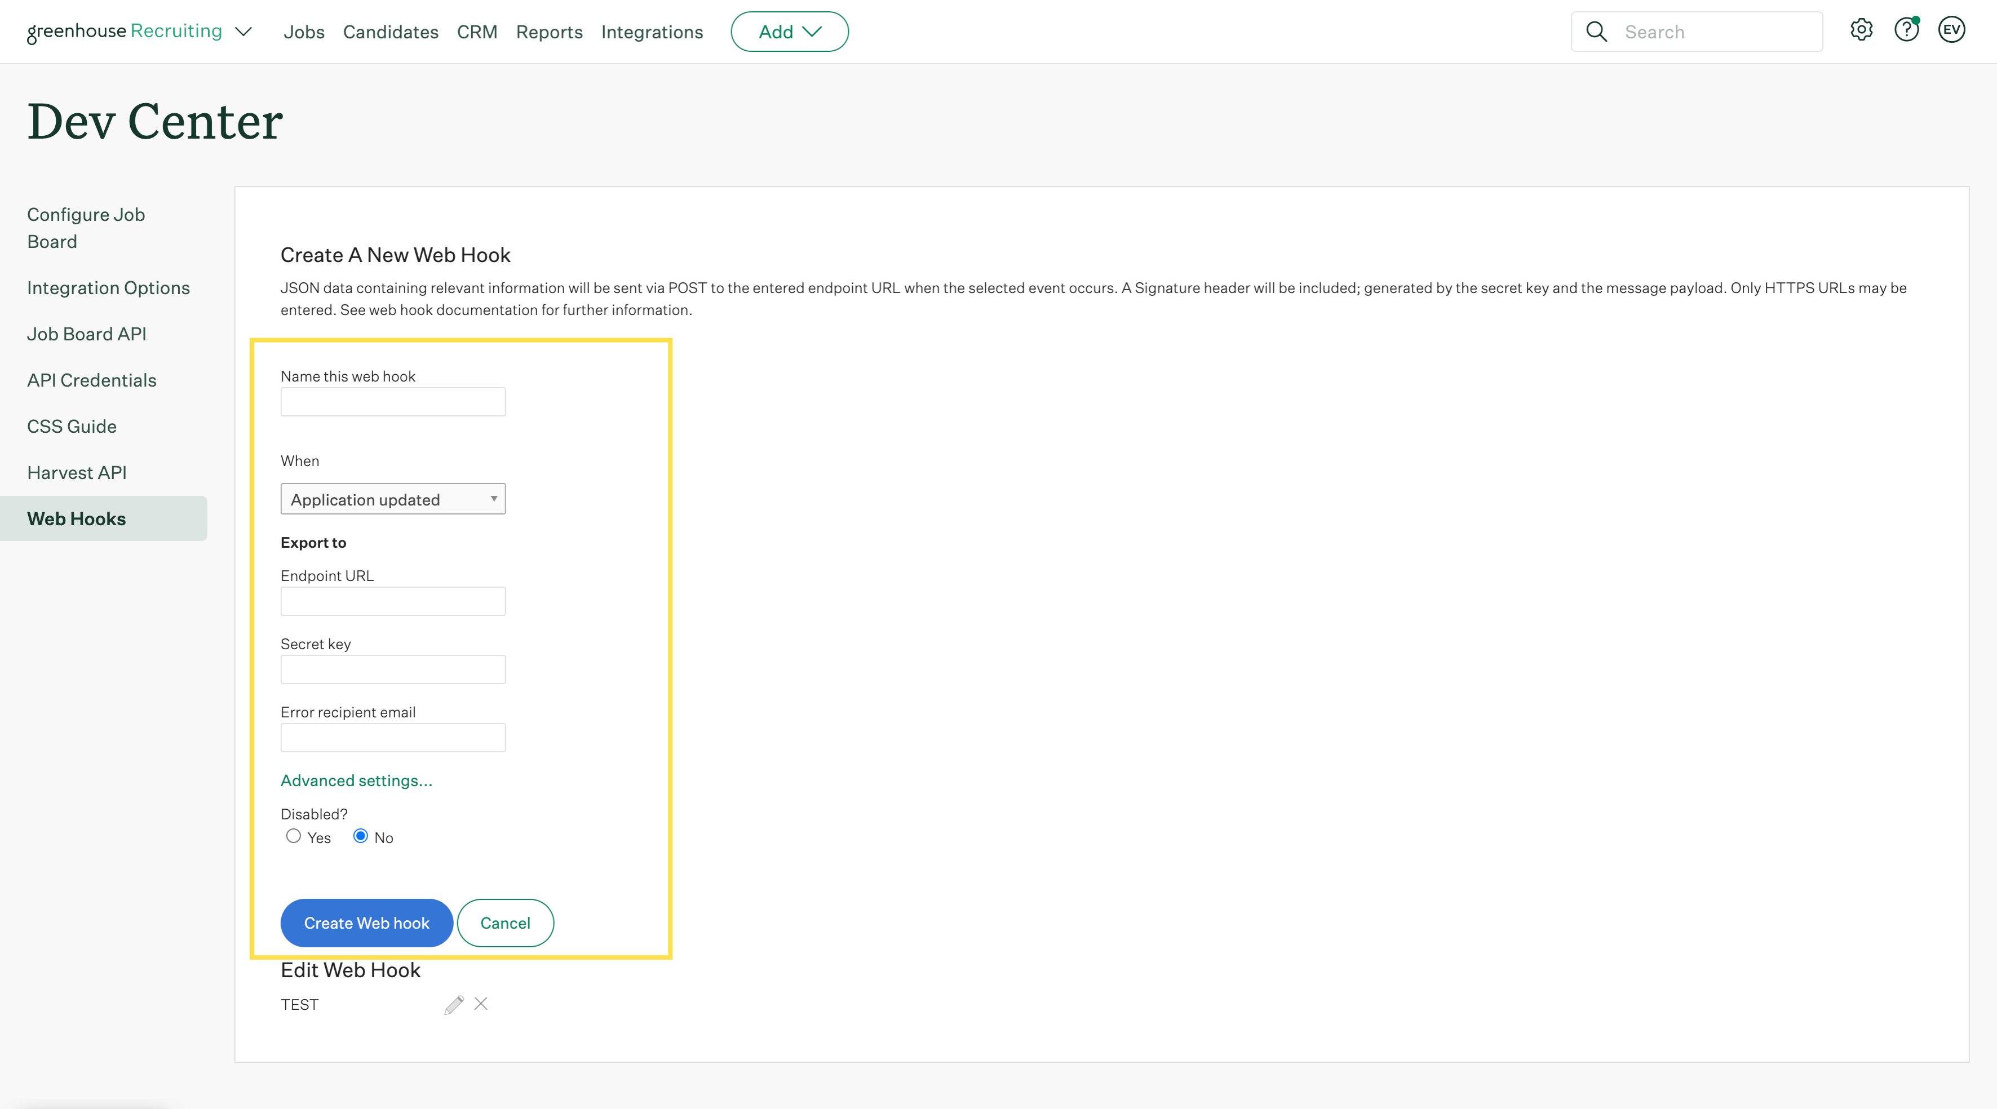The width and height of the screenshot is (1997, 1109).
Task: Delete the TEST web hook with X icon
Action: (x=481, y=1004)
